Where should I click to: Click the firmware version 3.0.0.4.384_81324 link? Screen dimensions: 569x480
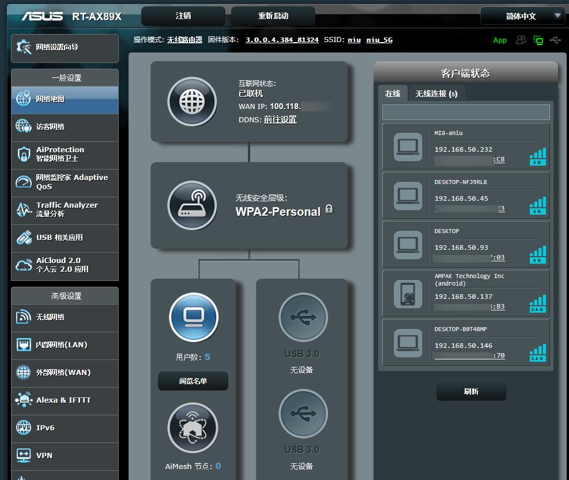tap(282, 40)
